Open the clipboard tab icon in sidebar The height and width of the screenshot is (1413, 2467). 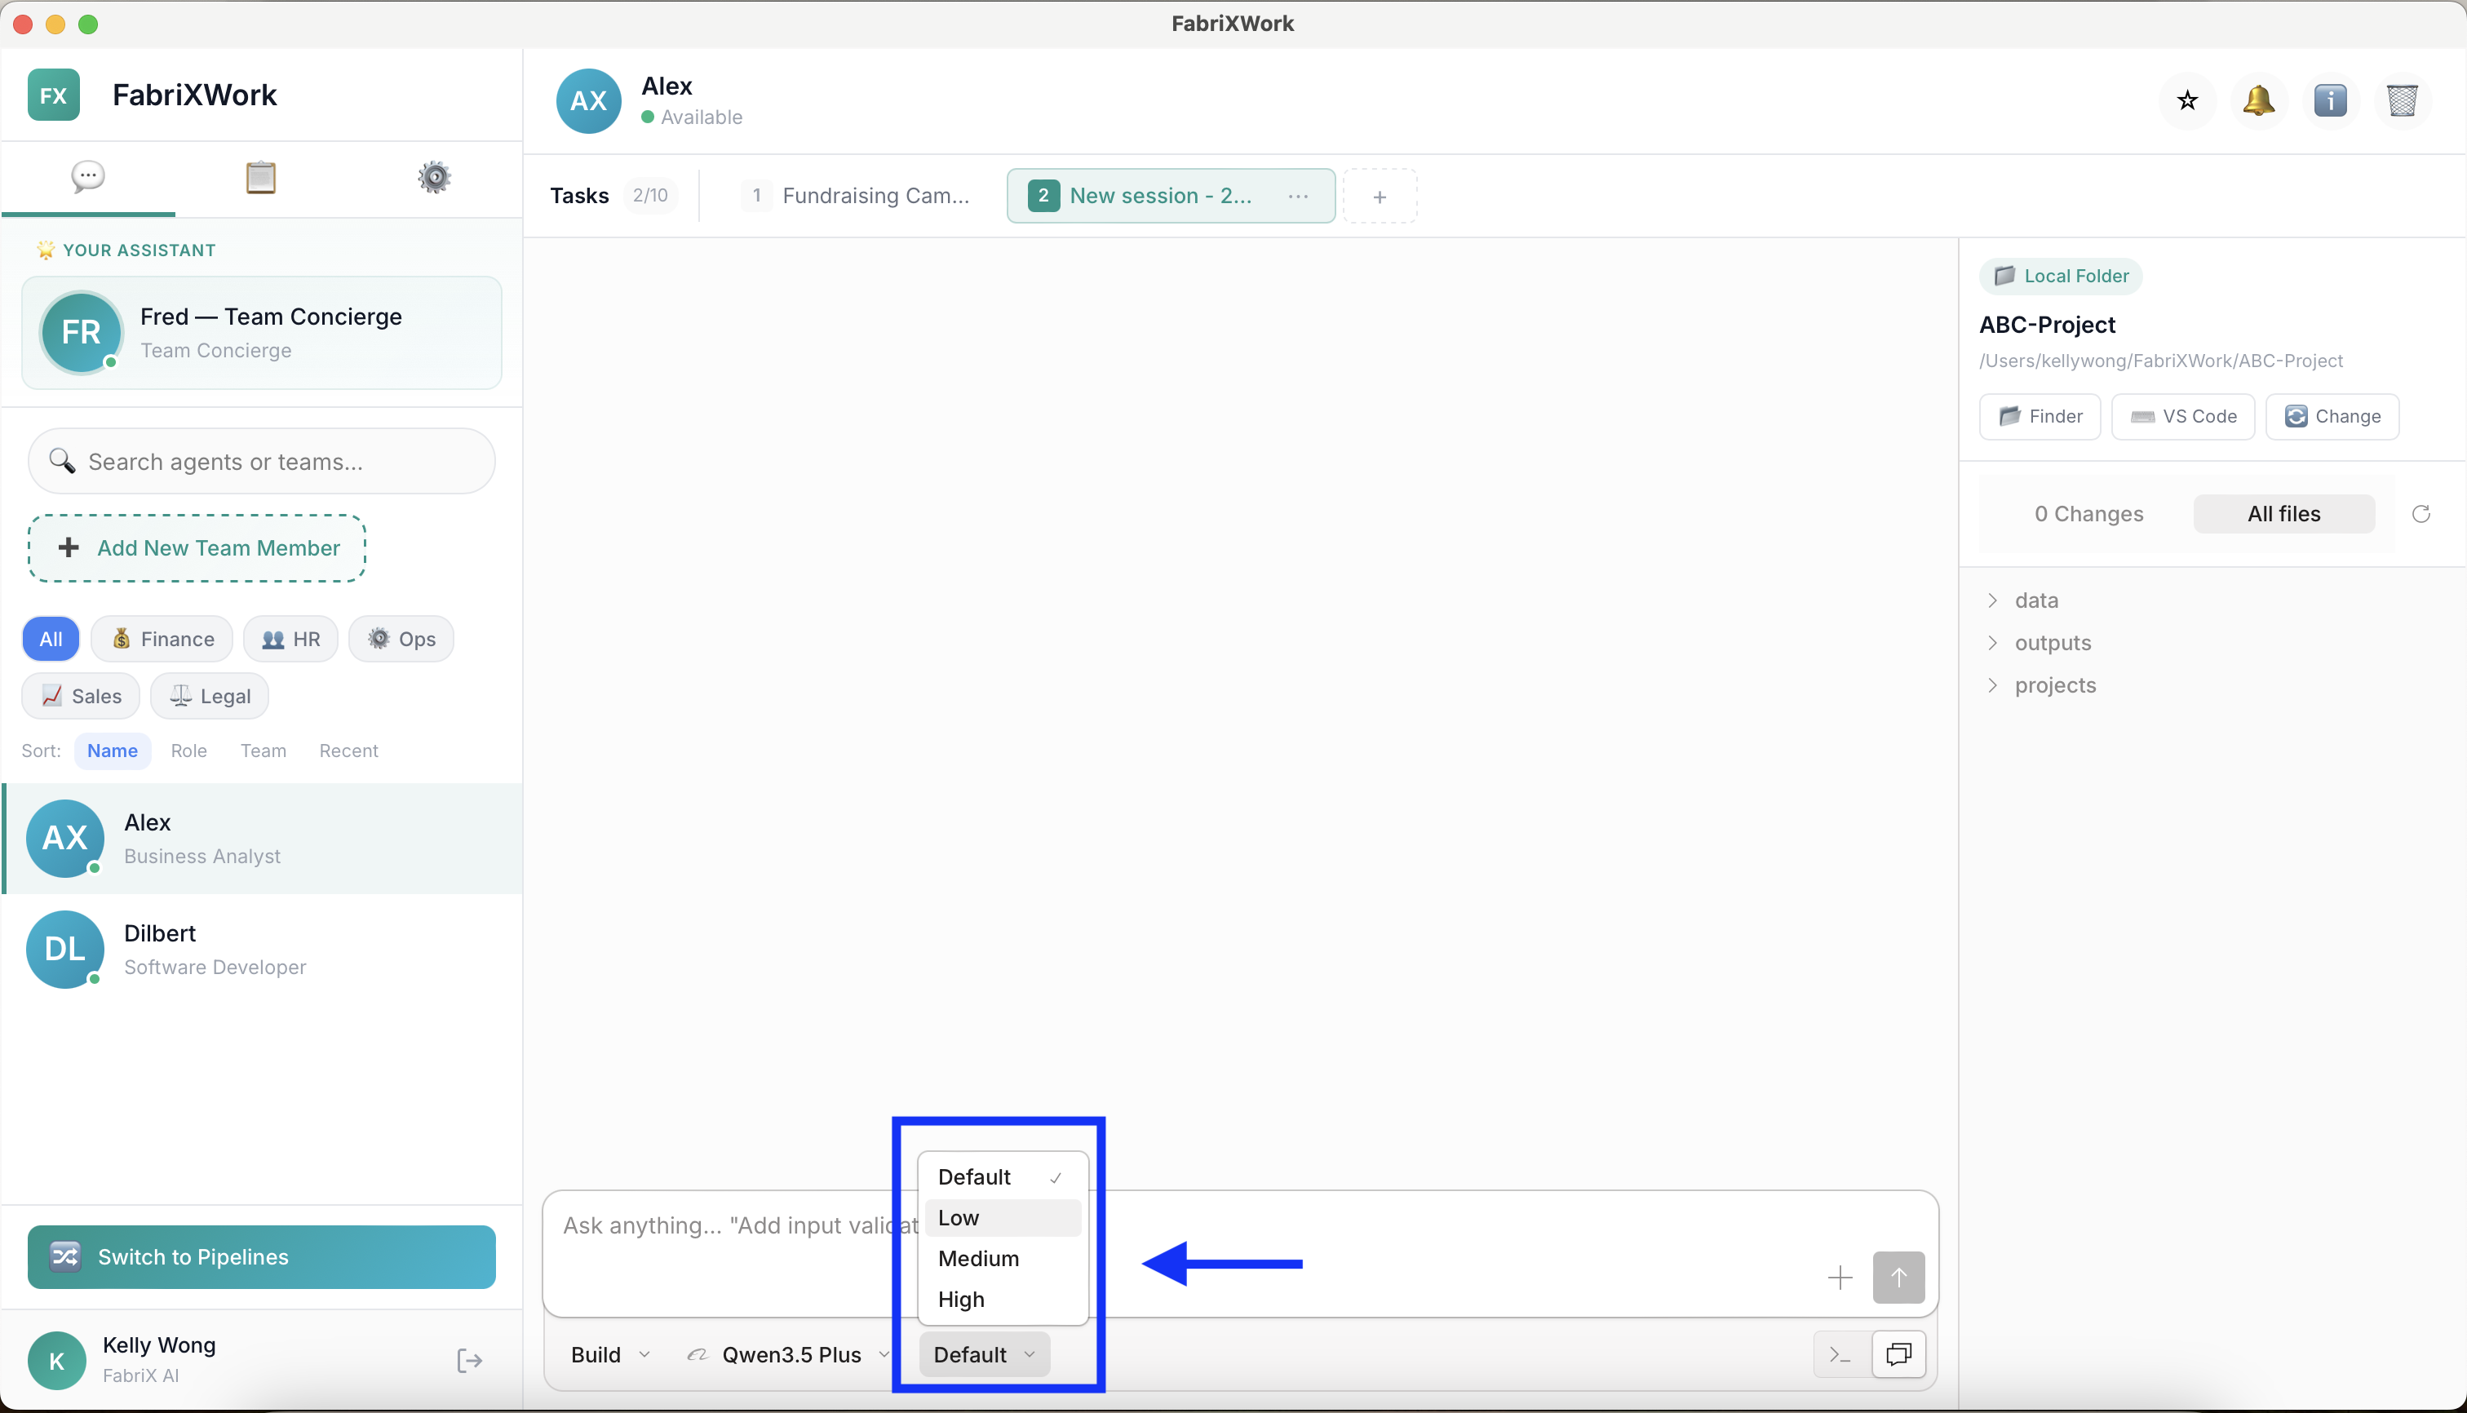pos(260,176)
